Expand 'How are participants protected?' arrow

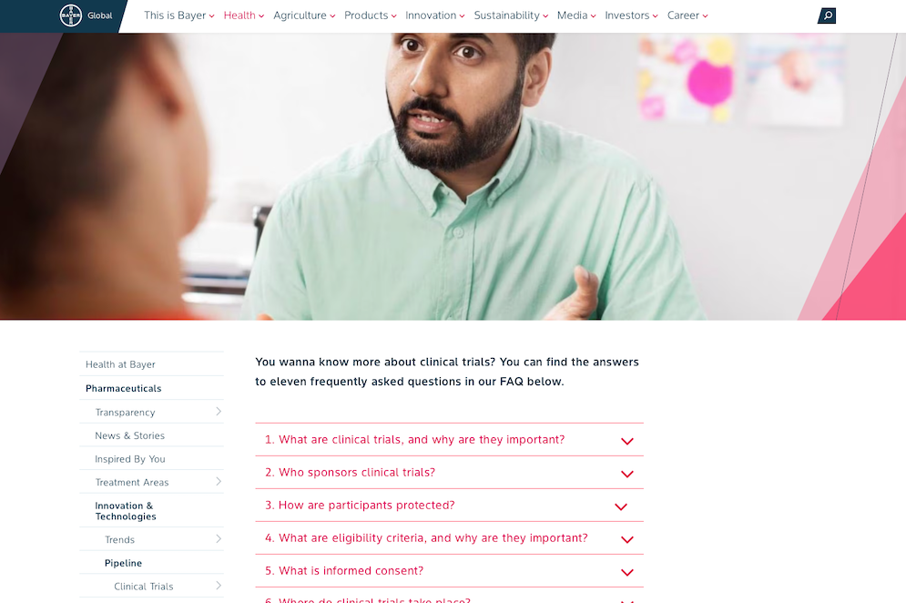click(621, 507)
